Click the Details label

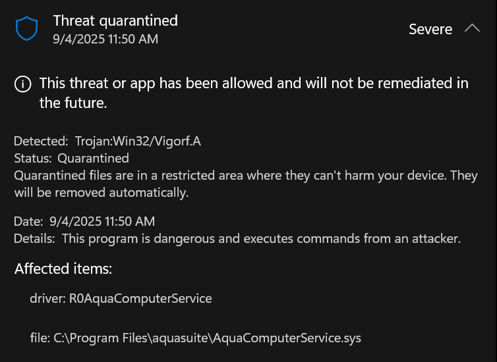(x=35, y=238)
